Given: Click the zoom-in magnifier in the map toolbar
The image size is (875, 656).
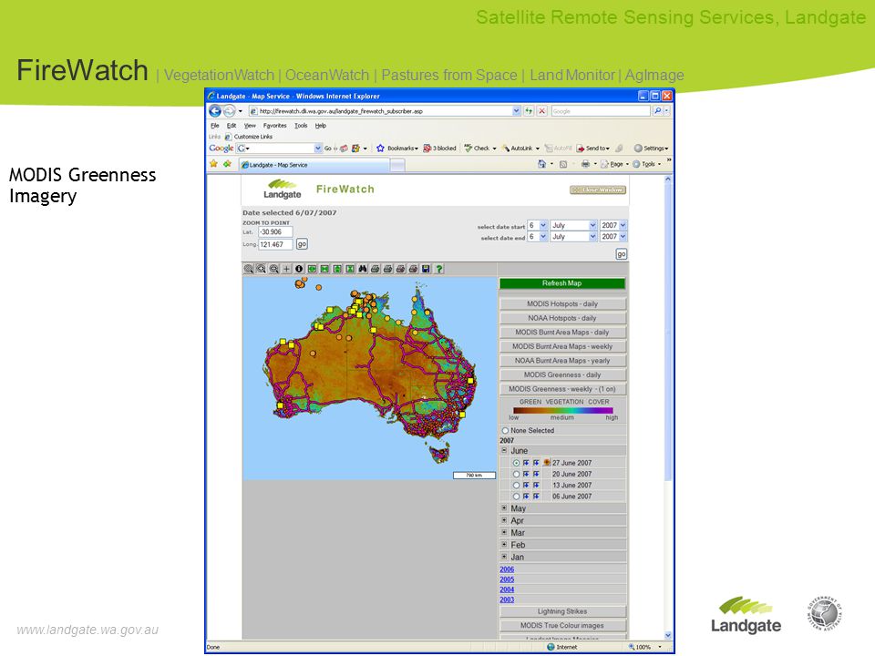Looking at the screenshot, I should point(262,269).
